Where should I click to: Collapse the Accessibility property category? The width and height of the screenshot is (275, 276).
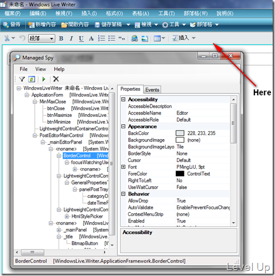click(124, 99)
